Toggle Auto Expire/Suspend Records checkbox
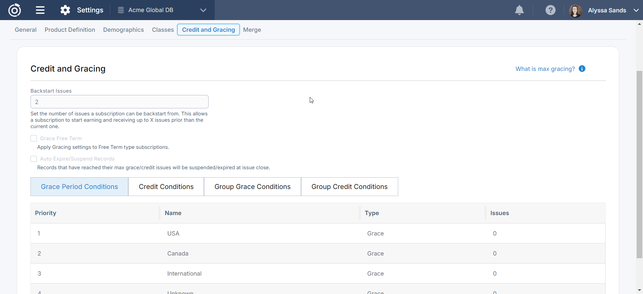The height and width of the screenshot is (294, 643). 34,159
